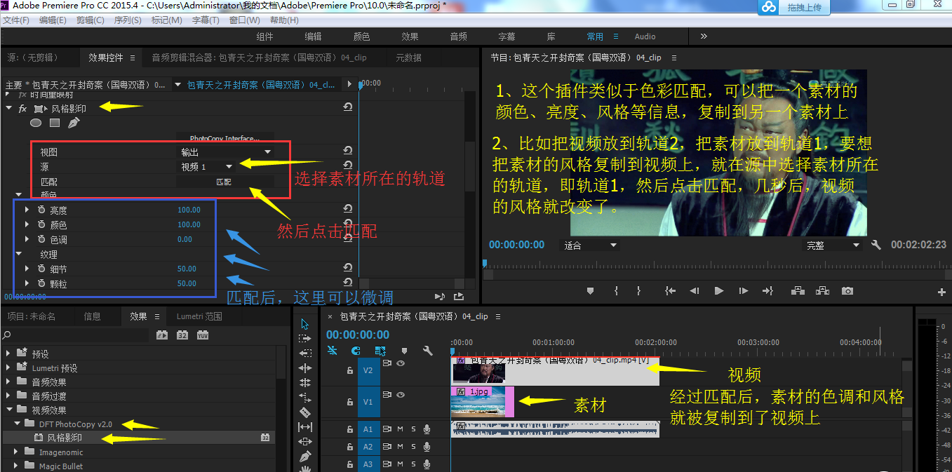The height and width of the screenshot is (472, 952).
Task: Select the Pen tool in timeline toolbar
Action: (x=305, y=457)
